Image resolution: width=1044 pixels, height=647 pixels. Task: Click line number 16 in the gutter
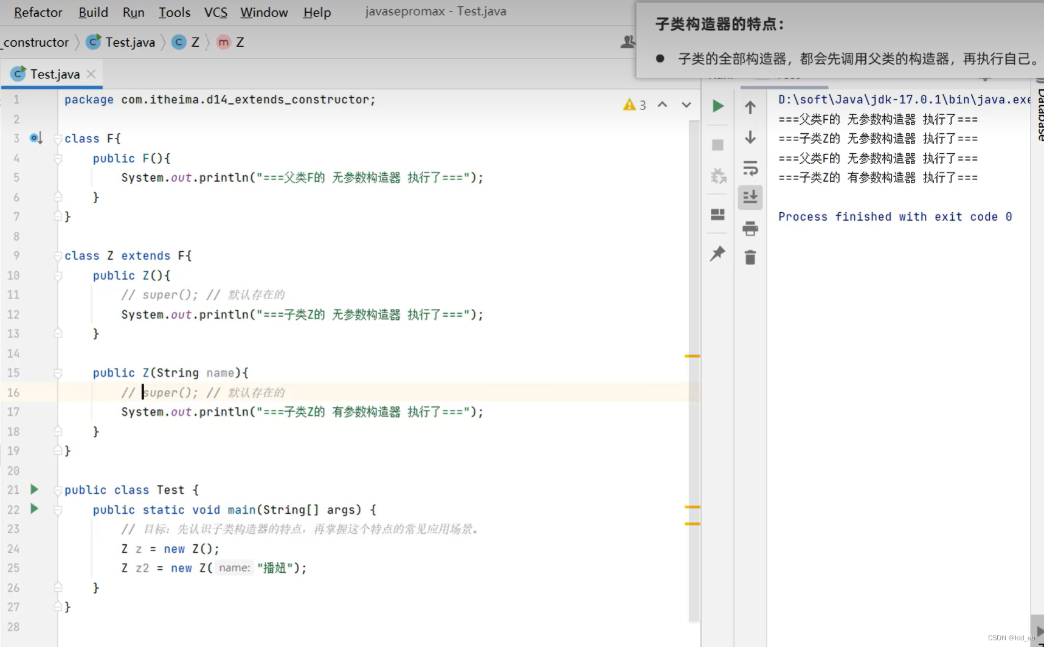(x=13, y=392)
